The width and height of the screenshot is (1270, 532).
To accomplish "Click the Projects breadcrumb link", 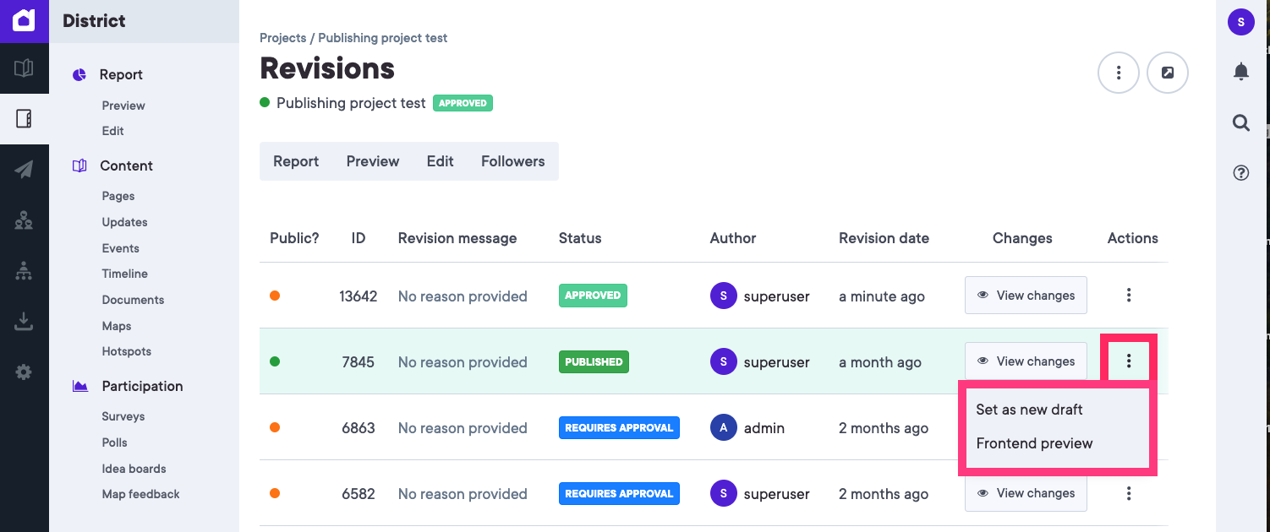I will (282, 38).
